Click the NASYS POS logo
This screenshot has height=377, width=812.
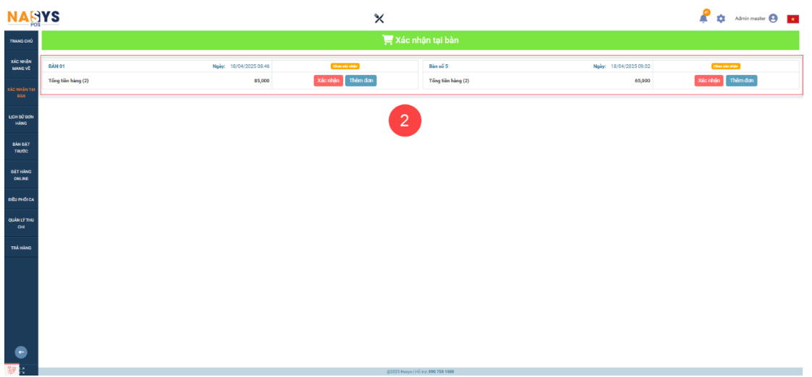point(33,17)
